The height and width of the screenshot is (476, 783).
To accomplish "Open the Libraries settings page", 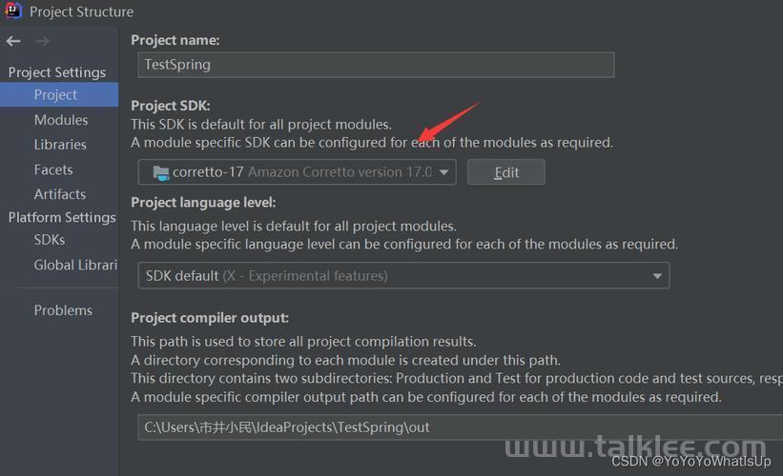I will [x=60, y=145].
